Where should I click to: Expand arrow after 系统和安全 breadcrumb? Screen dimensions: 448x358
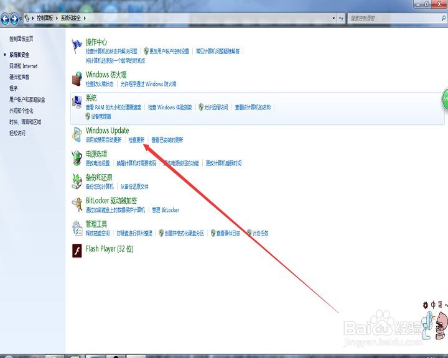coord(85,18)
